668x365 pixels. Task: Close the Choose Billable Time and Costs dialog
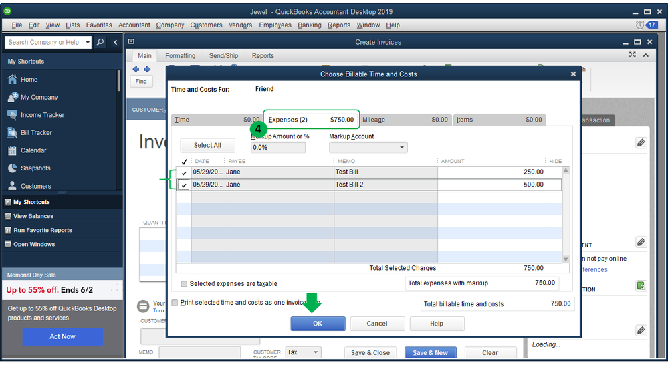[x=573, y=74]
